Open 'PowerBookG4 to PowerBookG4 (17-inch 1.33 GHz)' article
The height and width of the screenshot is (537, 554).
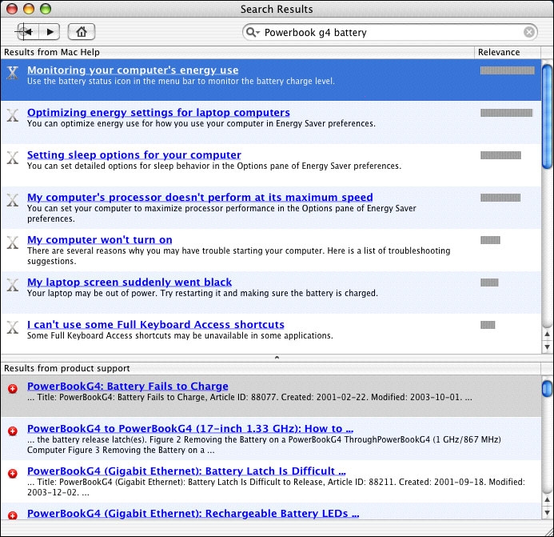click(x=190, y=429)
